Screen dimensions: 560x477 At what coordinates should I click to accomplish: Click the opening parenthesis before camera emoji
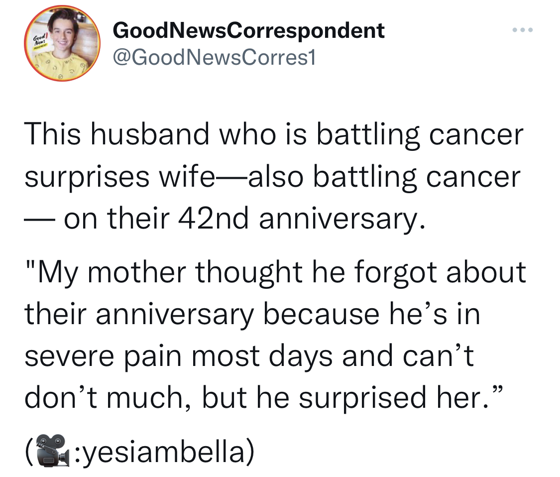pos(29,451)
